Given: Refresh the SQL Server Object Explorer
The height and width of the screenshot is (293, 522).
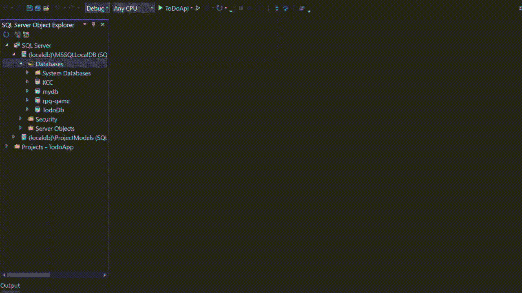Looking at the screenshot, I should 6,34.
